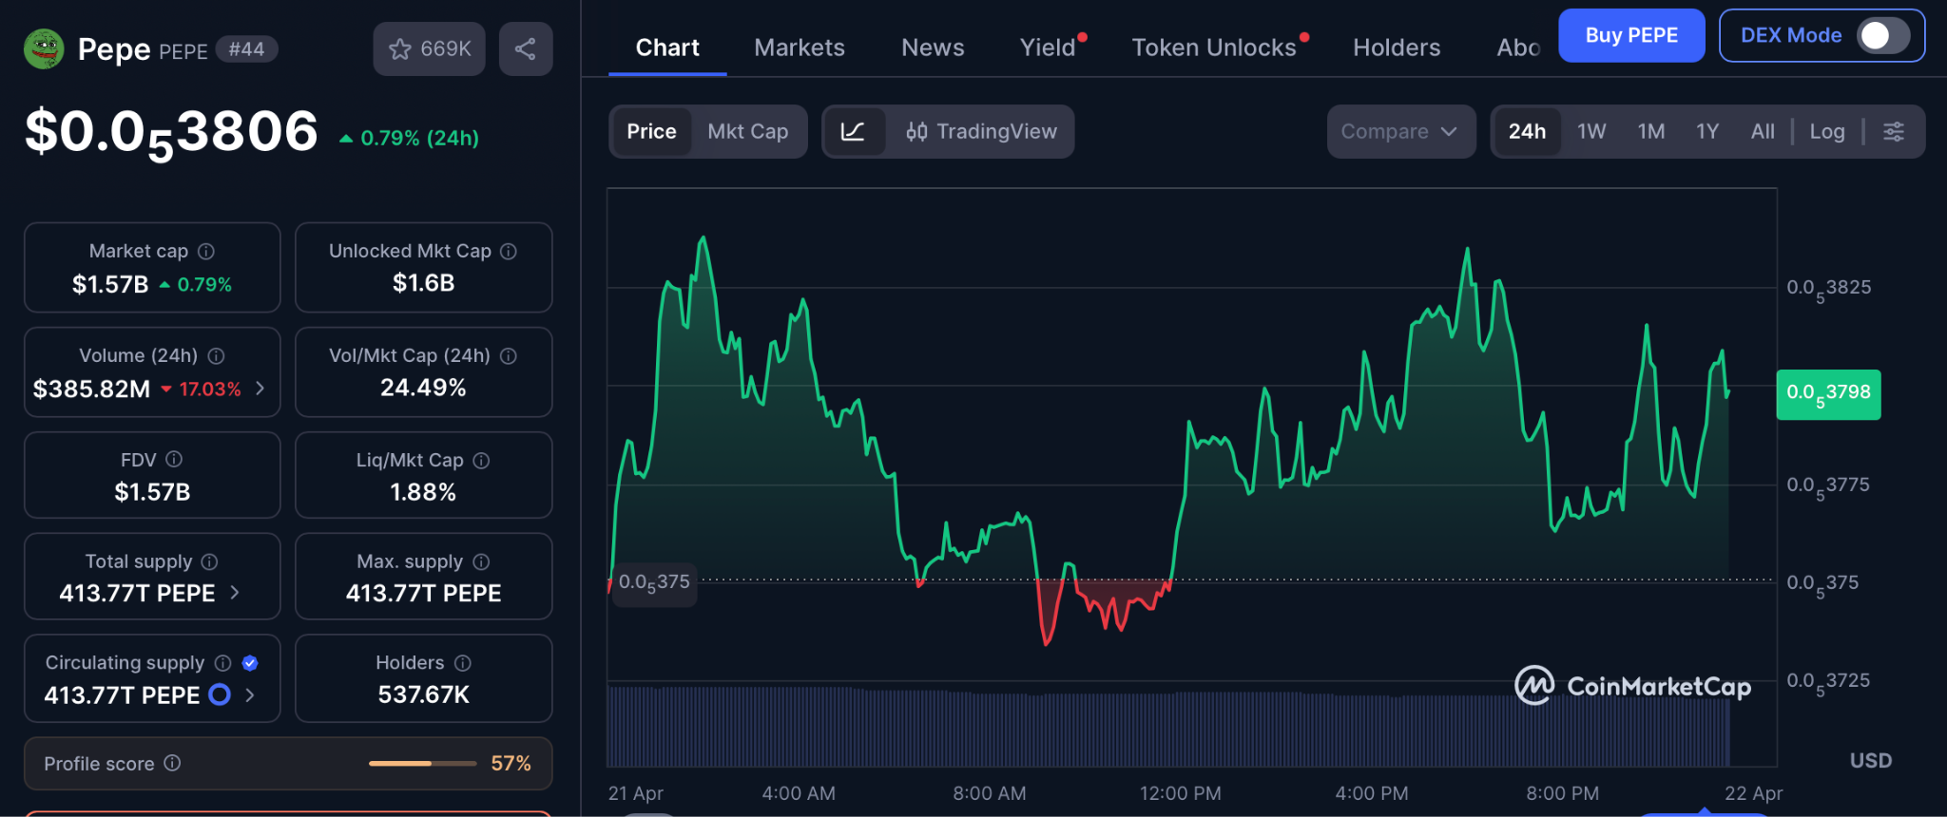Open the Token Unlocks tab

(x=1213, y=47)
